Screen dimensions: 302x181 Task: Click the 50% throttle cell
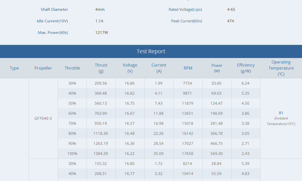[x=72, y=103]
